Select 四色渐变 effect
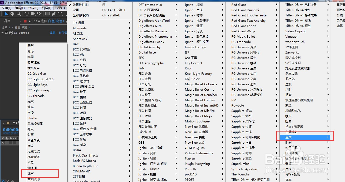 (43, 140)
